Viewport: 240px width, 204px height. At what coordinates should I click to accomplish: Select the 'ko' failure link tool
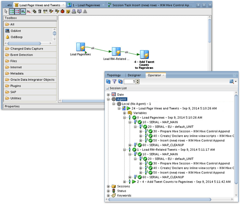click(29, 12)
